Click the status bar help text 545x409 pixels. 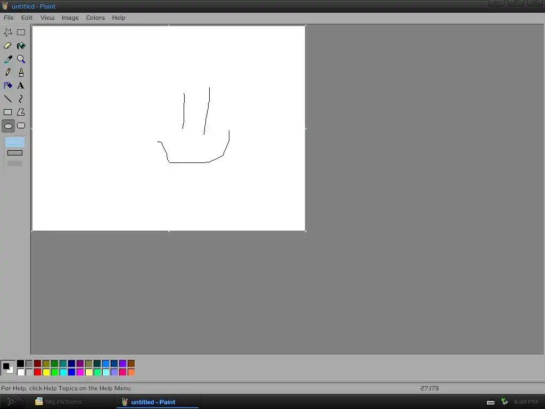[67, 388]
